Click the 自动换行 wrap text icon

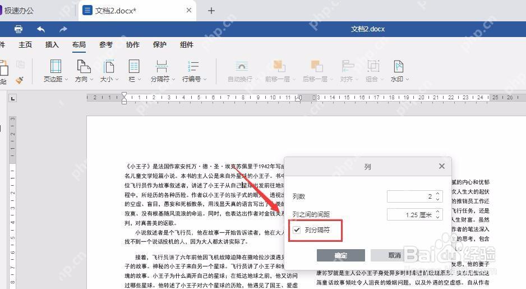[x=242, y=66]
